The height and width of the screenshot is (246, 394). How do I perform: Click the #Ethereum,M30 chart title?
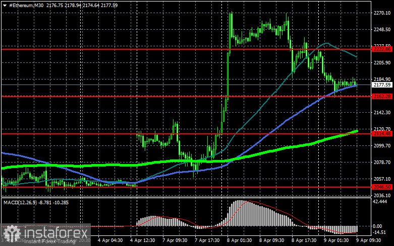(x=26, y=5)
